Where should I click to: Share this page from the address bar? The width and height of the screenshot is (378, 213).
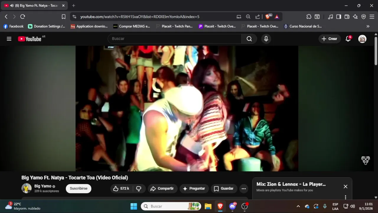tap(258, 17)
